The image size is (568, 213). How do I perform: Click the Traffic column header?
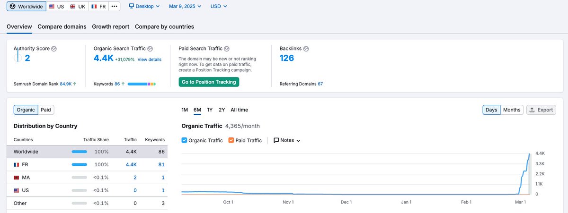pos(131,140)
